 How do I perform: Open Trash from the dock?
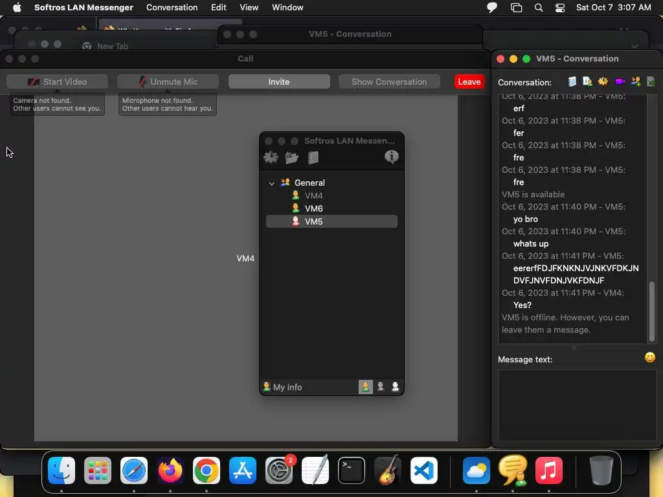point(601,470)
